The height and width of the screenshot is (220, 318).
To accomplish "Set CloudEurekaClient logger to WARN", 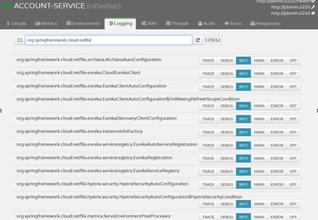I will (x=259, y=74).
